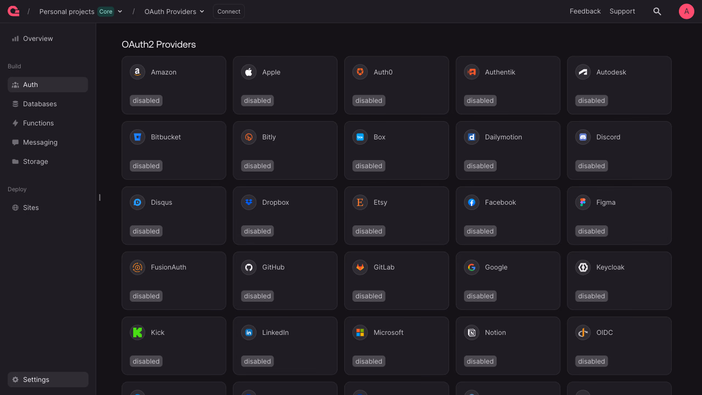Viewport: 702px width, 395px height.
Task: Click the Facebook logo icon
Action: click(x=471, y=202)
